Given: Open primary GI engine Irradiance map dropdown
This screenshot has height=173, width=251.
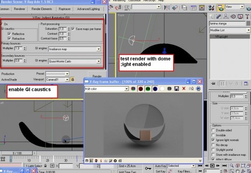Looking at the screenshot, I should click(99, 49).
